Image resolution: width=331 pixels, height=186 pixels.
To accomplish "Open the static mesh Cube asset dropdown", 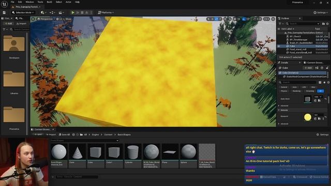I will point(318,97).
